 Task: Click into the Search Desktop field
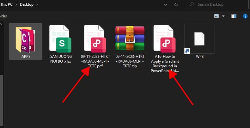(x=217, y=4)
